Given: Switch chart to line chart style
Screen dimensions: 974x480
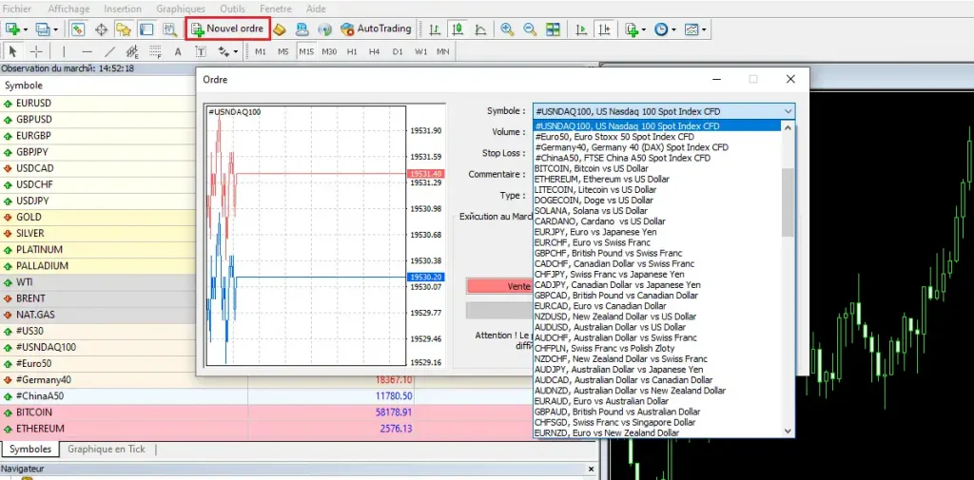Looking at the screenshot, I should [480, 29].
